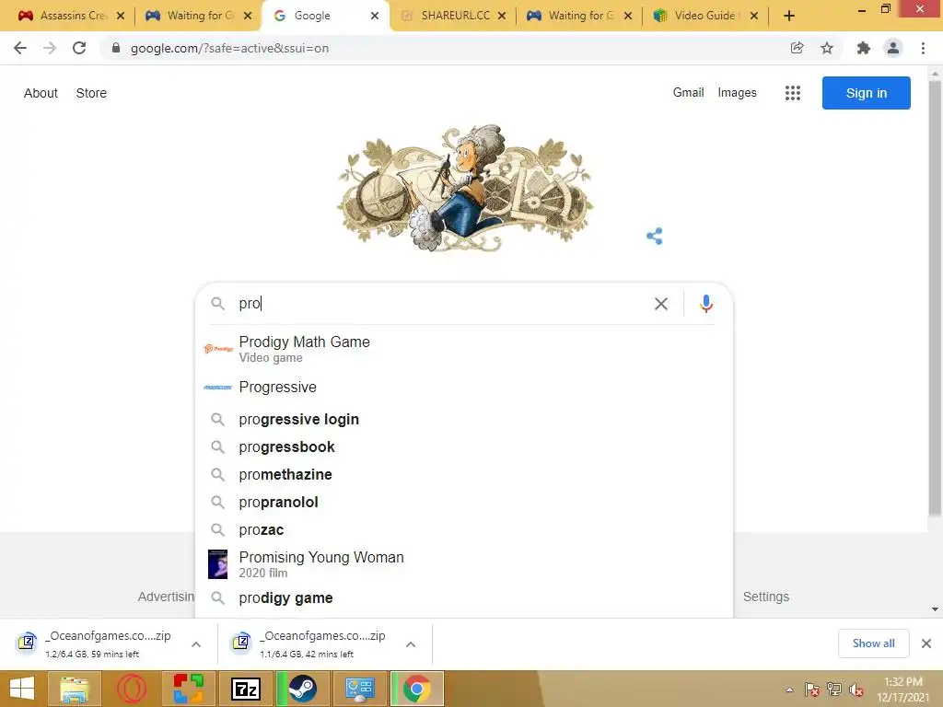Open the Images link
Image resolution: width=943 pixels, height=707 pixels.
tap(737, 93)
